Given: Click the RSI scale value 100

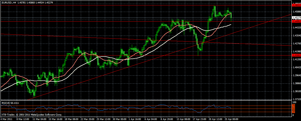Looking at the screenshot, I should click(294, 102).
